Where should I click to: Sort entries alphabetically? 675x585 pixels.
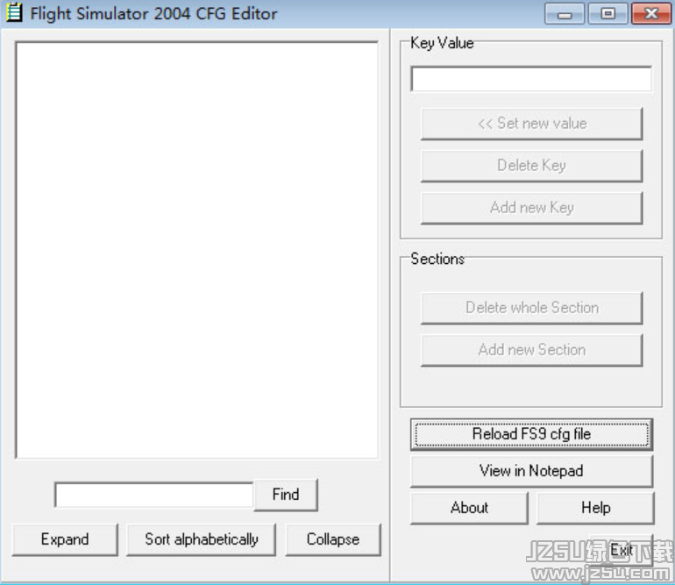[x=201, y=539]
